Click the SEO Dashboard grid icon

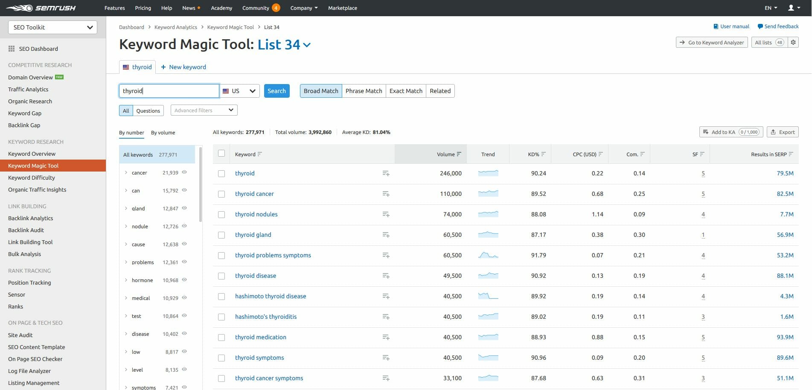pos(12,49)
